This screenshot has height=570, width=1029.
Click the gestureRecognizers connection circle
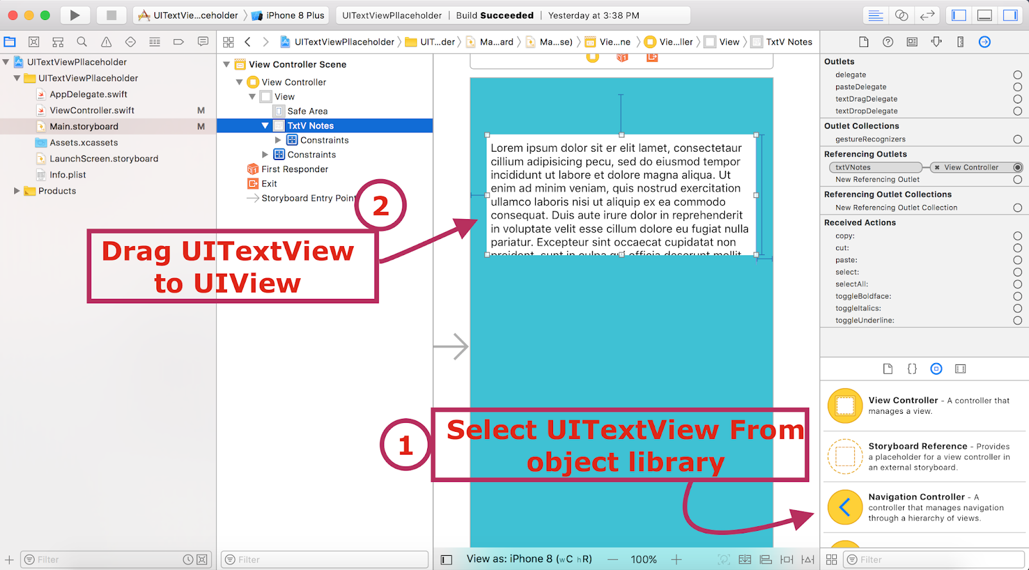pyautogui.click(x=1017, y=139)
